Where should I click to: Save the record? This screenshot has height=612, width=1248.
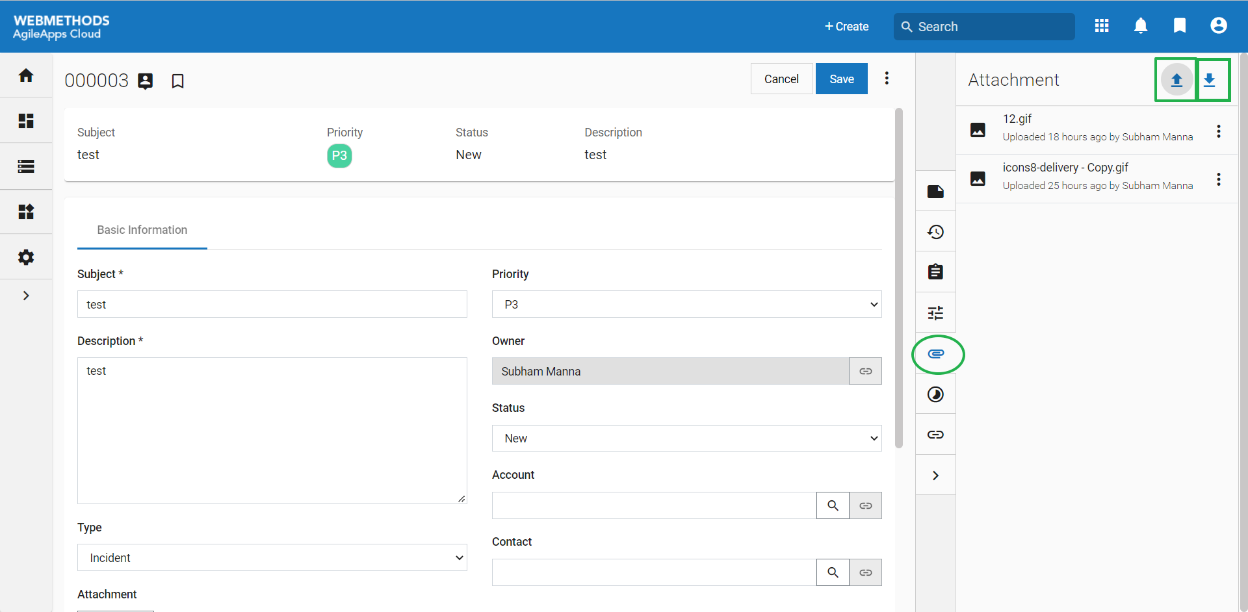tap(842, 79)
